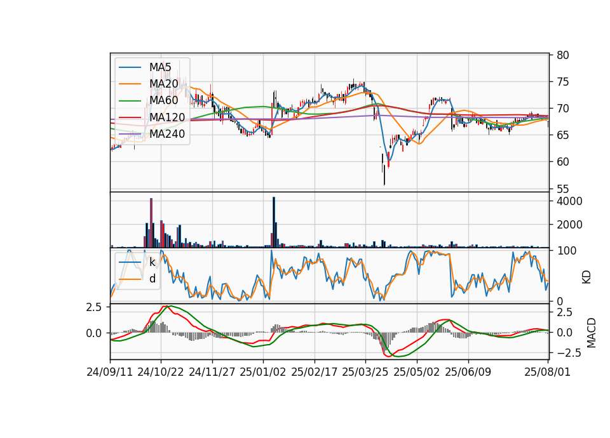
Task: Click the 24/09/11 date tick label
Action: pyautogui.click(x=110, y=372)
